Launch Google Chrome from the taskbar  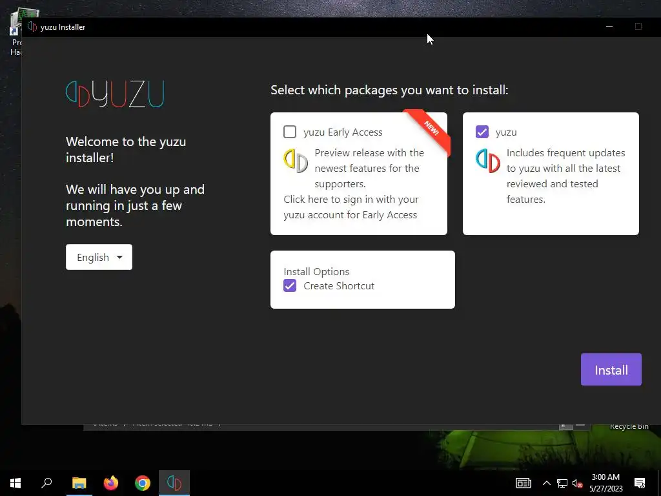click(x=143, y=483)
